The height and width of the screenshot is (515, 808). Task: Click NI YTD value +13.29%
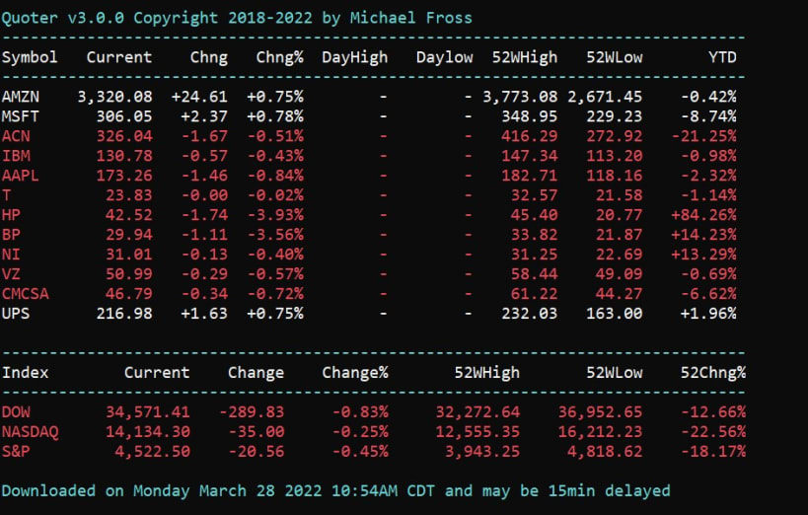coord(703,255)
